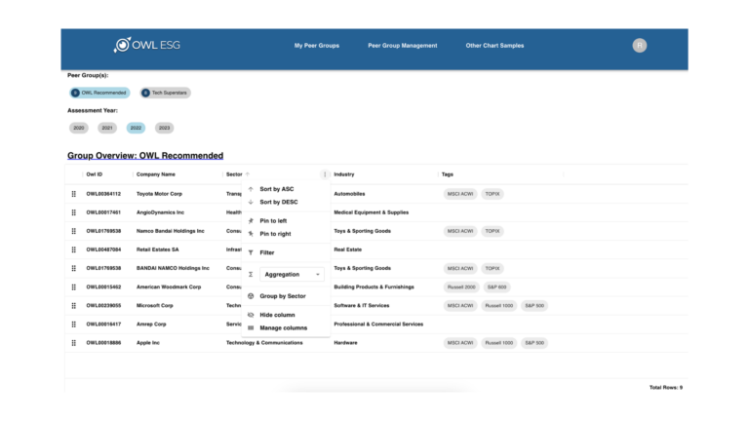Image resolution: width=749 pixels, height=421 pixels.
Task: Open the Aggregation dropdown
Action: pyautogui.click(x=292, y=275)
